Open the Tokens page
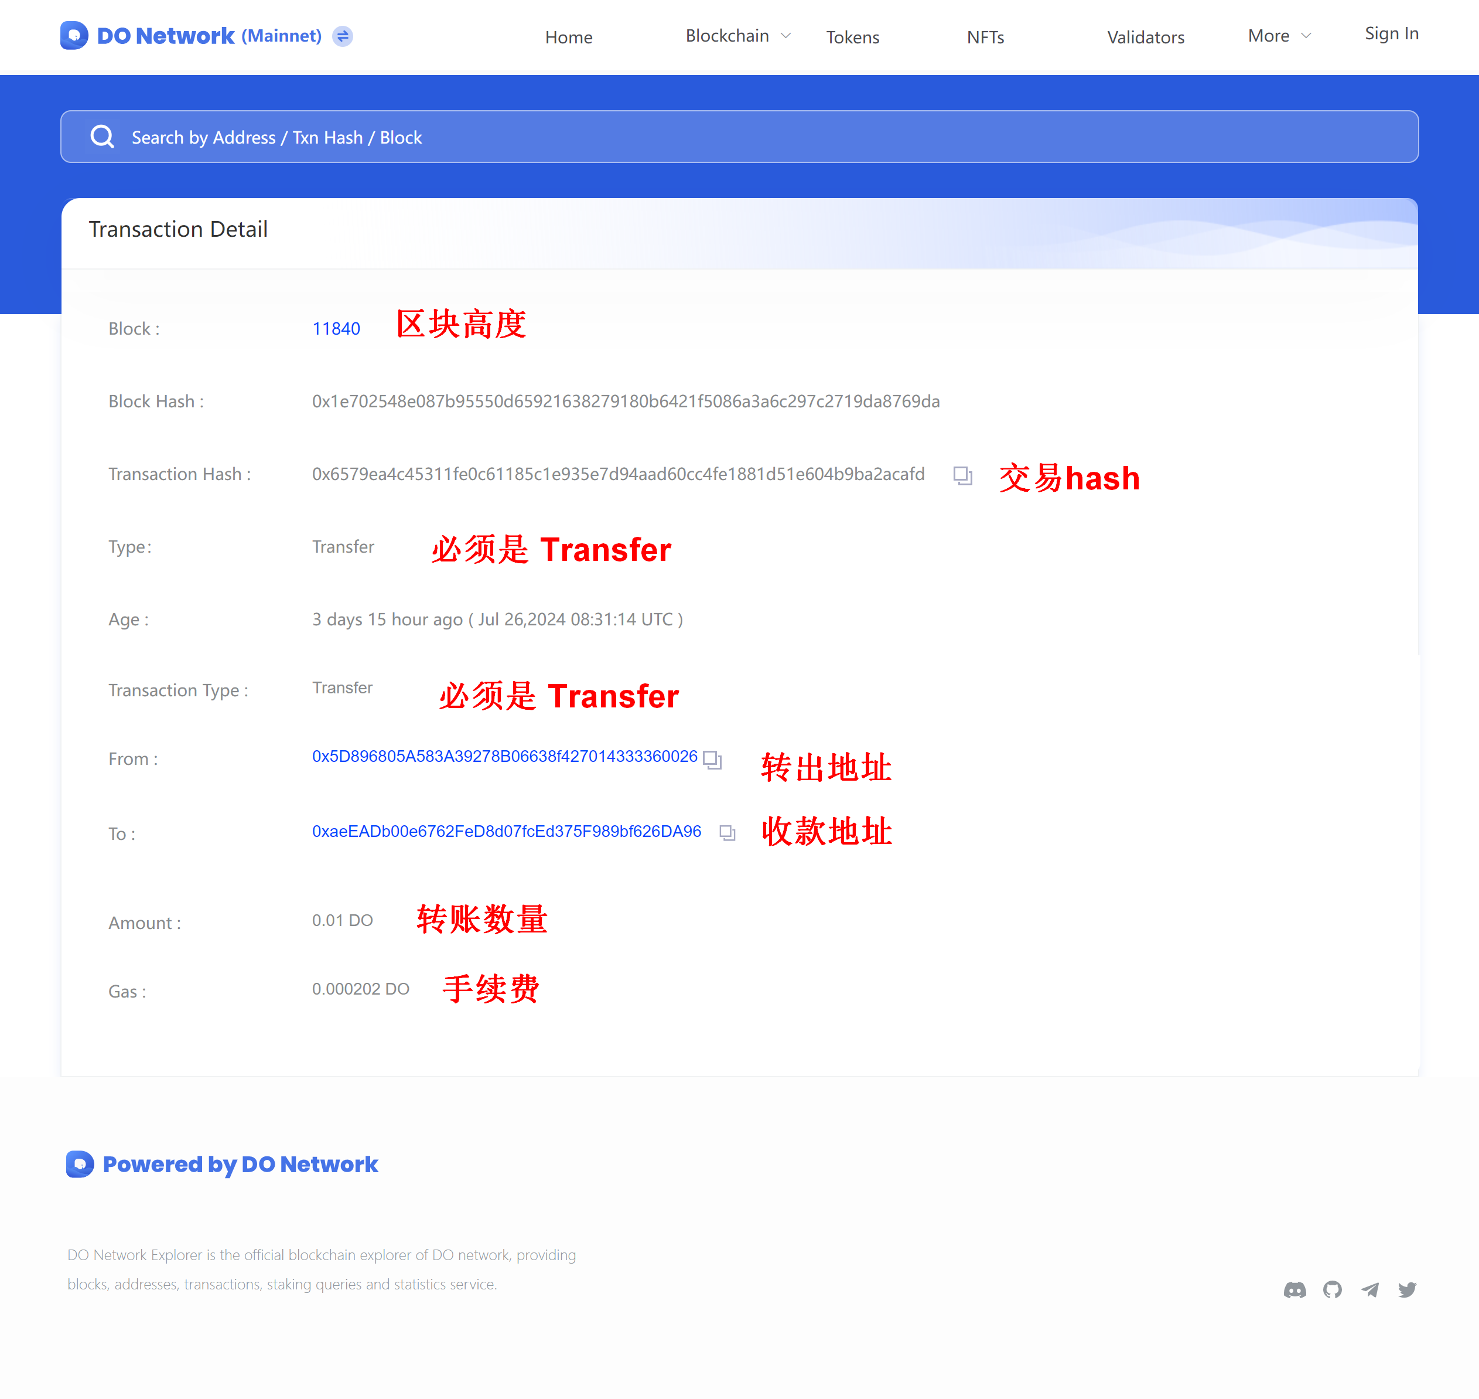 click(853, 38)
